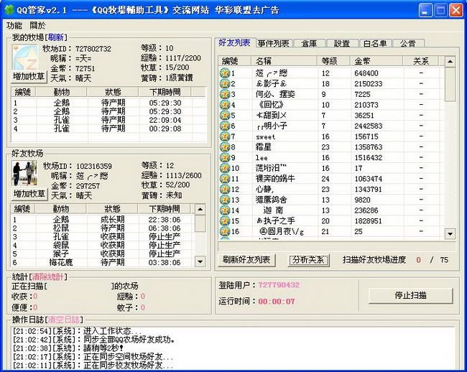The image size is (467, 372).
Task: Switch to the 設置 tab
Action: pyautogui.click(x=341, y=44)
